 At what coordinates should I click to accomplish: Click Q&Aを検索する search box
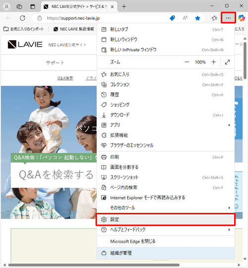pyautogui.click(x=54, y=175)
